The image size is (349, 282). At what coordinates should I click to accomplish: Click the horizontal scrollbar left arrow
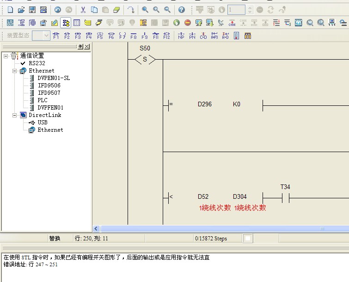coord(97,228)
